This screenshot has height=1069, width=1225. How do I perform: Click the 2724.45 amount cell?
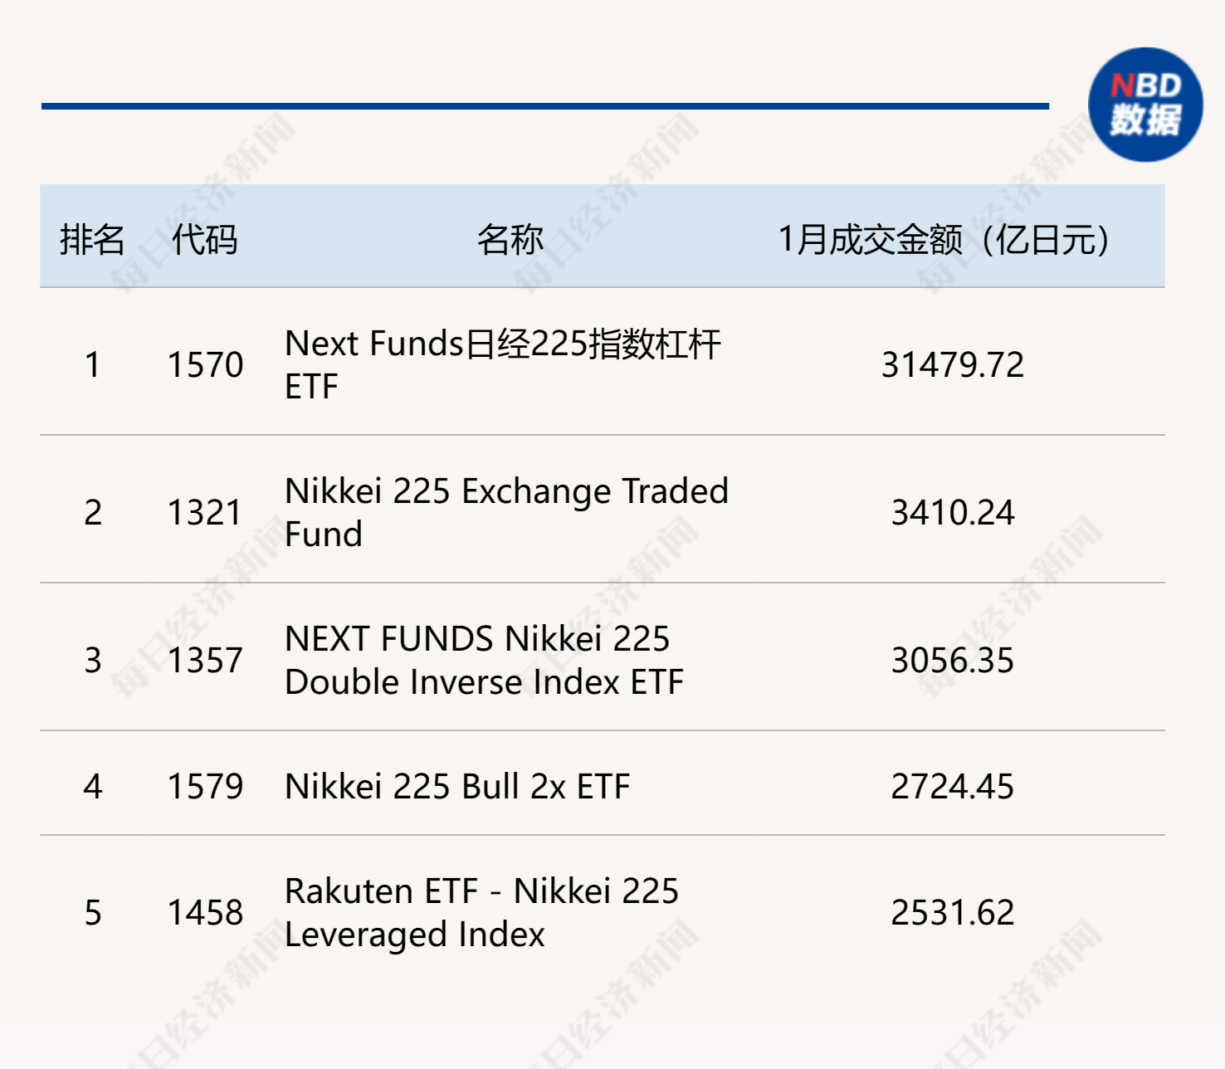952,786
